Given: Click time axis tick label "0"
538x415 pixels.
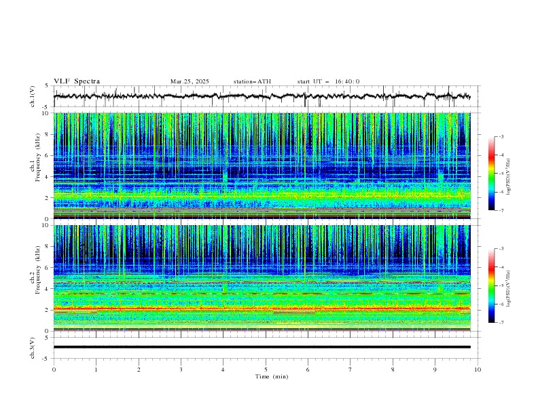Looking at the screenshot, I should (54, 370).
